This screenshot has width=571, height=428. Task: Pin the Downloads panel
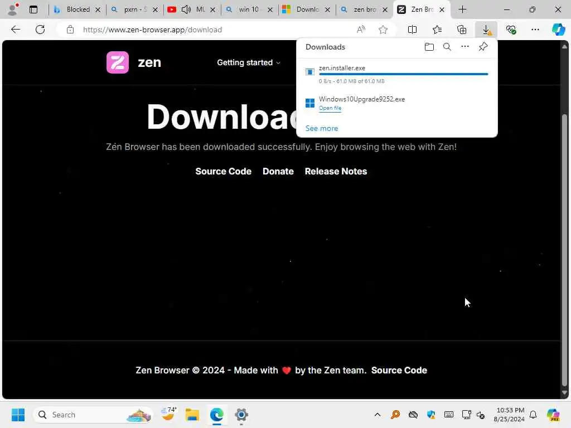[483, 47]
